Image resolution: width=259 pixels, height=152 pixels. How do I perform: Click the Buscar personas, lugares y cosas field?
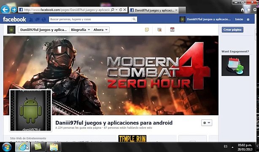click(x=90, y=19)
